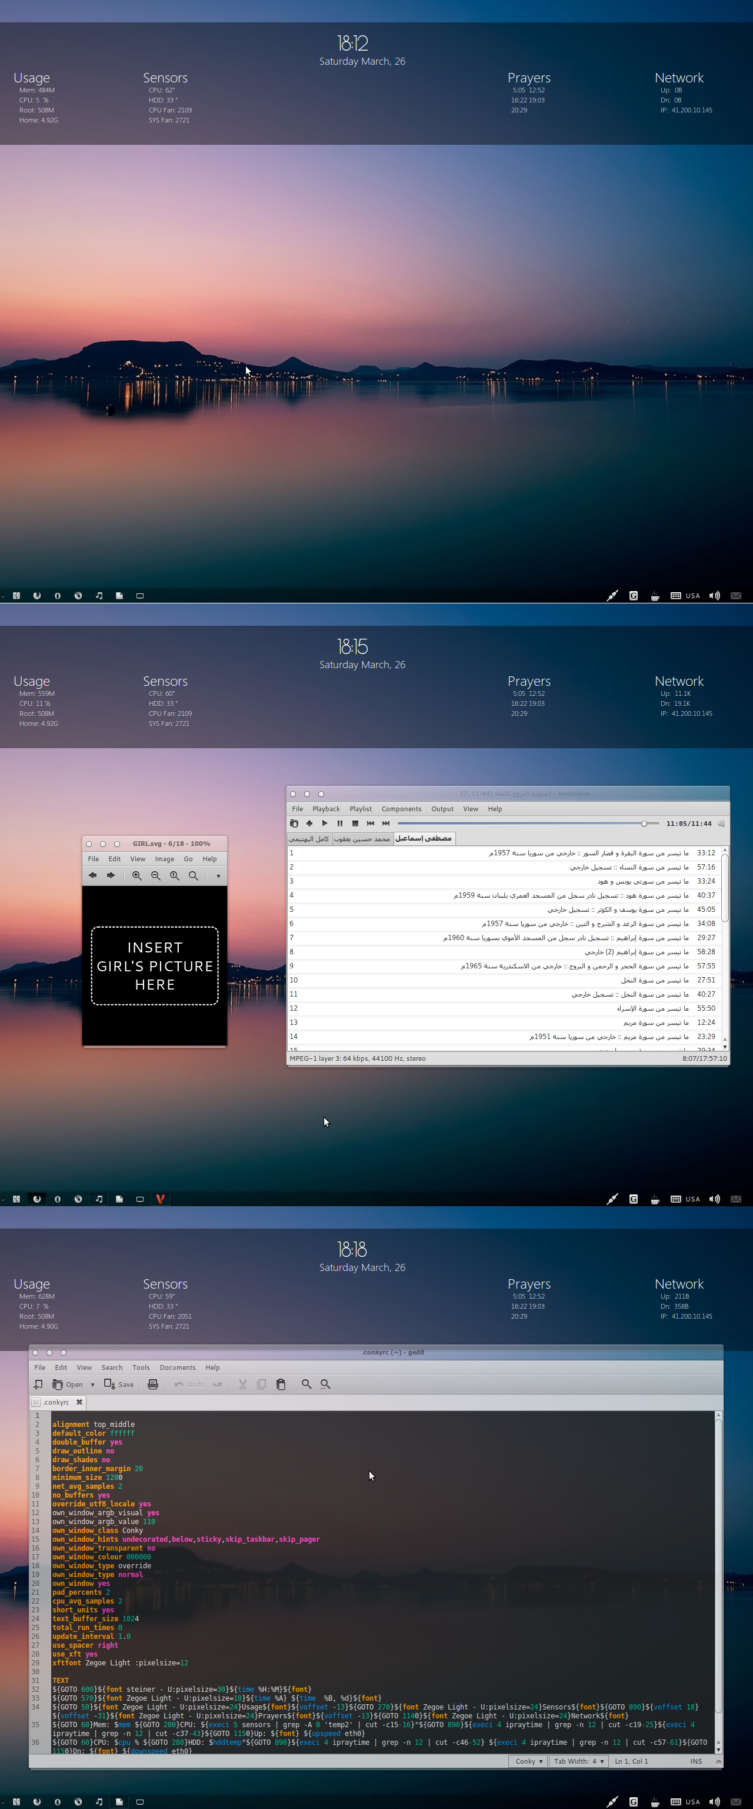Screen dimensions: 753x1809
Task: Set normal size zoom in image viewer
Action: click(x=175, y=876)
